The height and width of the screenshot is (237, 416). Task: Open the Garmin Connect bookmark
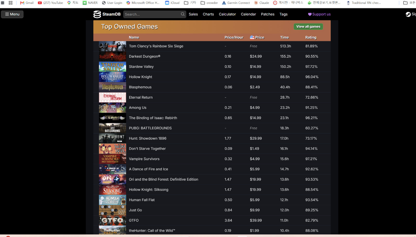(x=236, y=3)
